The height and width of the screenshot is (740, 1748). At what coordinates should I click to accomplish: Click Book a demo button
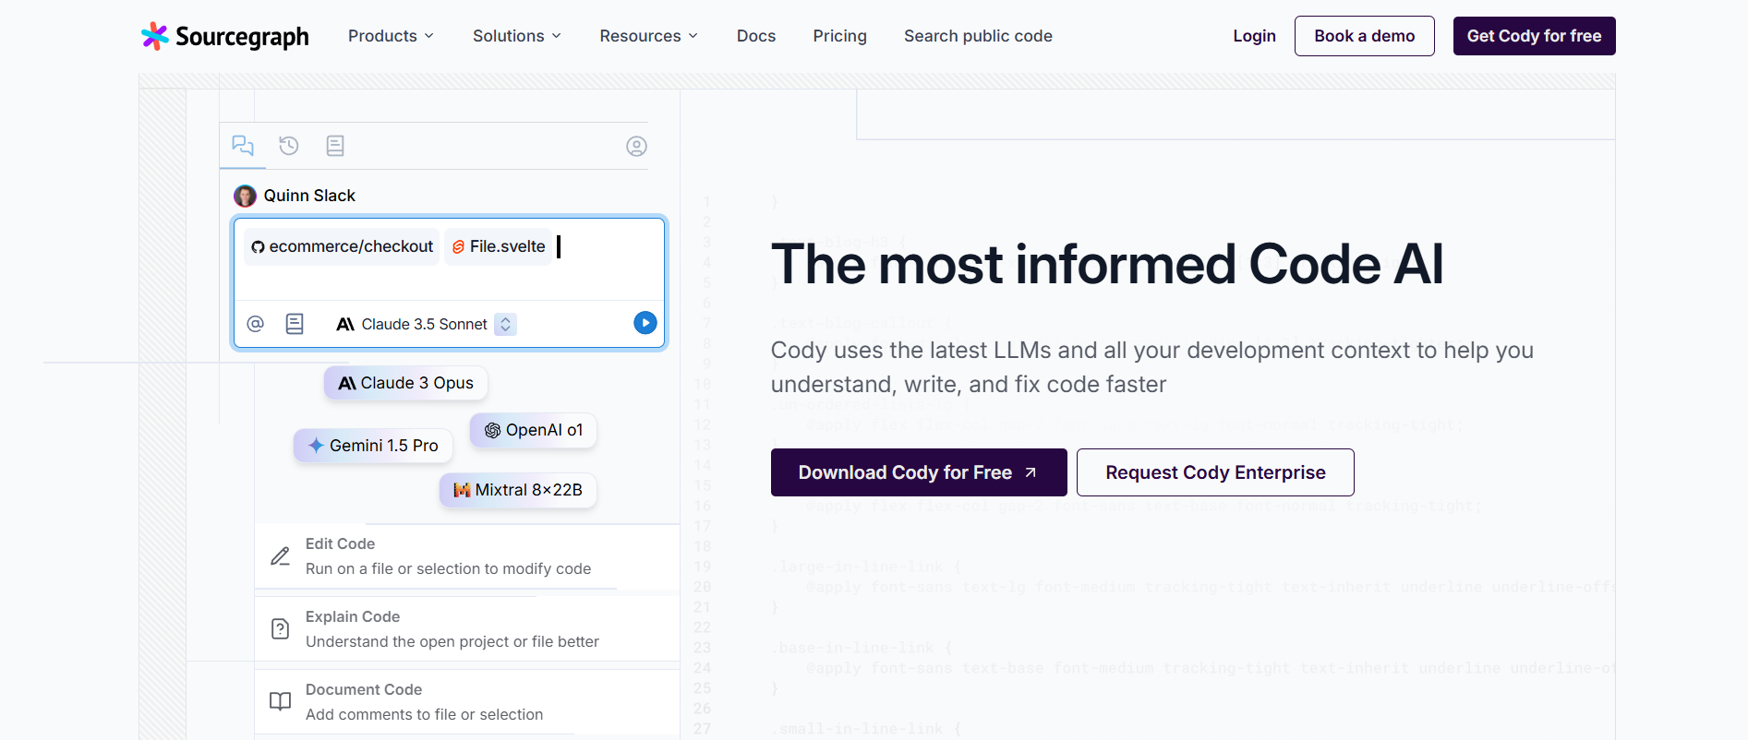pos(1365,36)
